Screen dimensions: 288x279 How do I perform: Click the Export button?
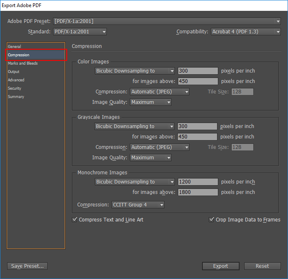[221, 266]
